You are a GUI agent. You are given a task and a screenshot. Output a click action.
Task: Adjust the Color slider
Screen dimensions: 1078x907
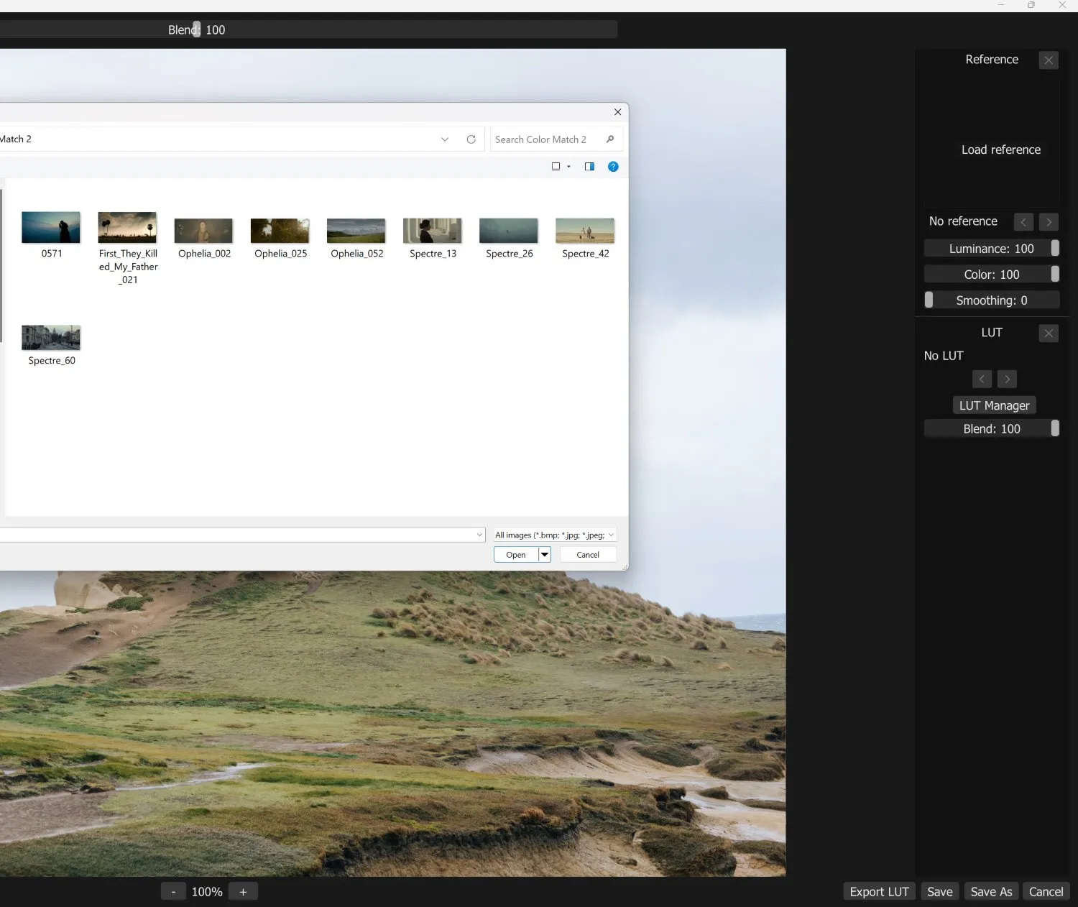pos(992,275)
